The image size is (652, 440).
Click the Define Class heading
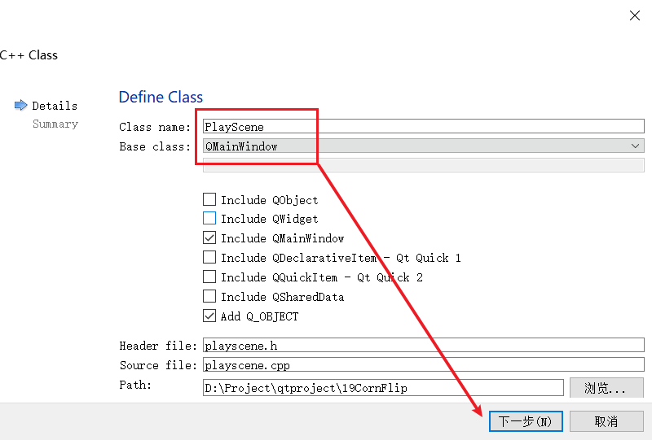point(161,97)
